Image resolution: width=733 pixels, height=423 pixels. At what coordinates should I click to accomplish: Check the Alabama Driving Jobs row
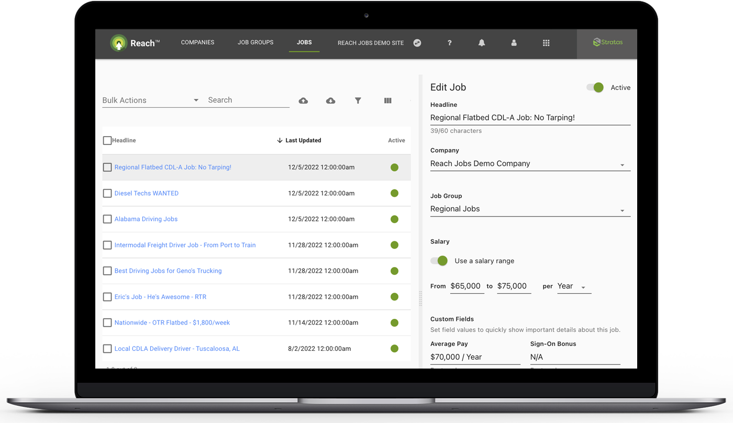tap(107, 219)
